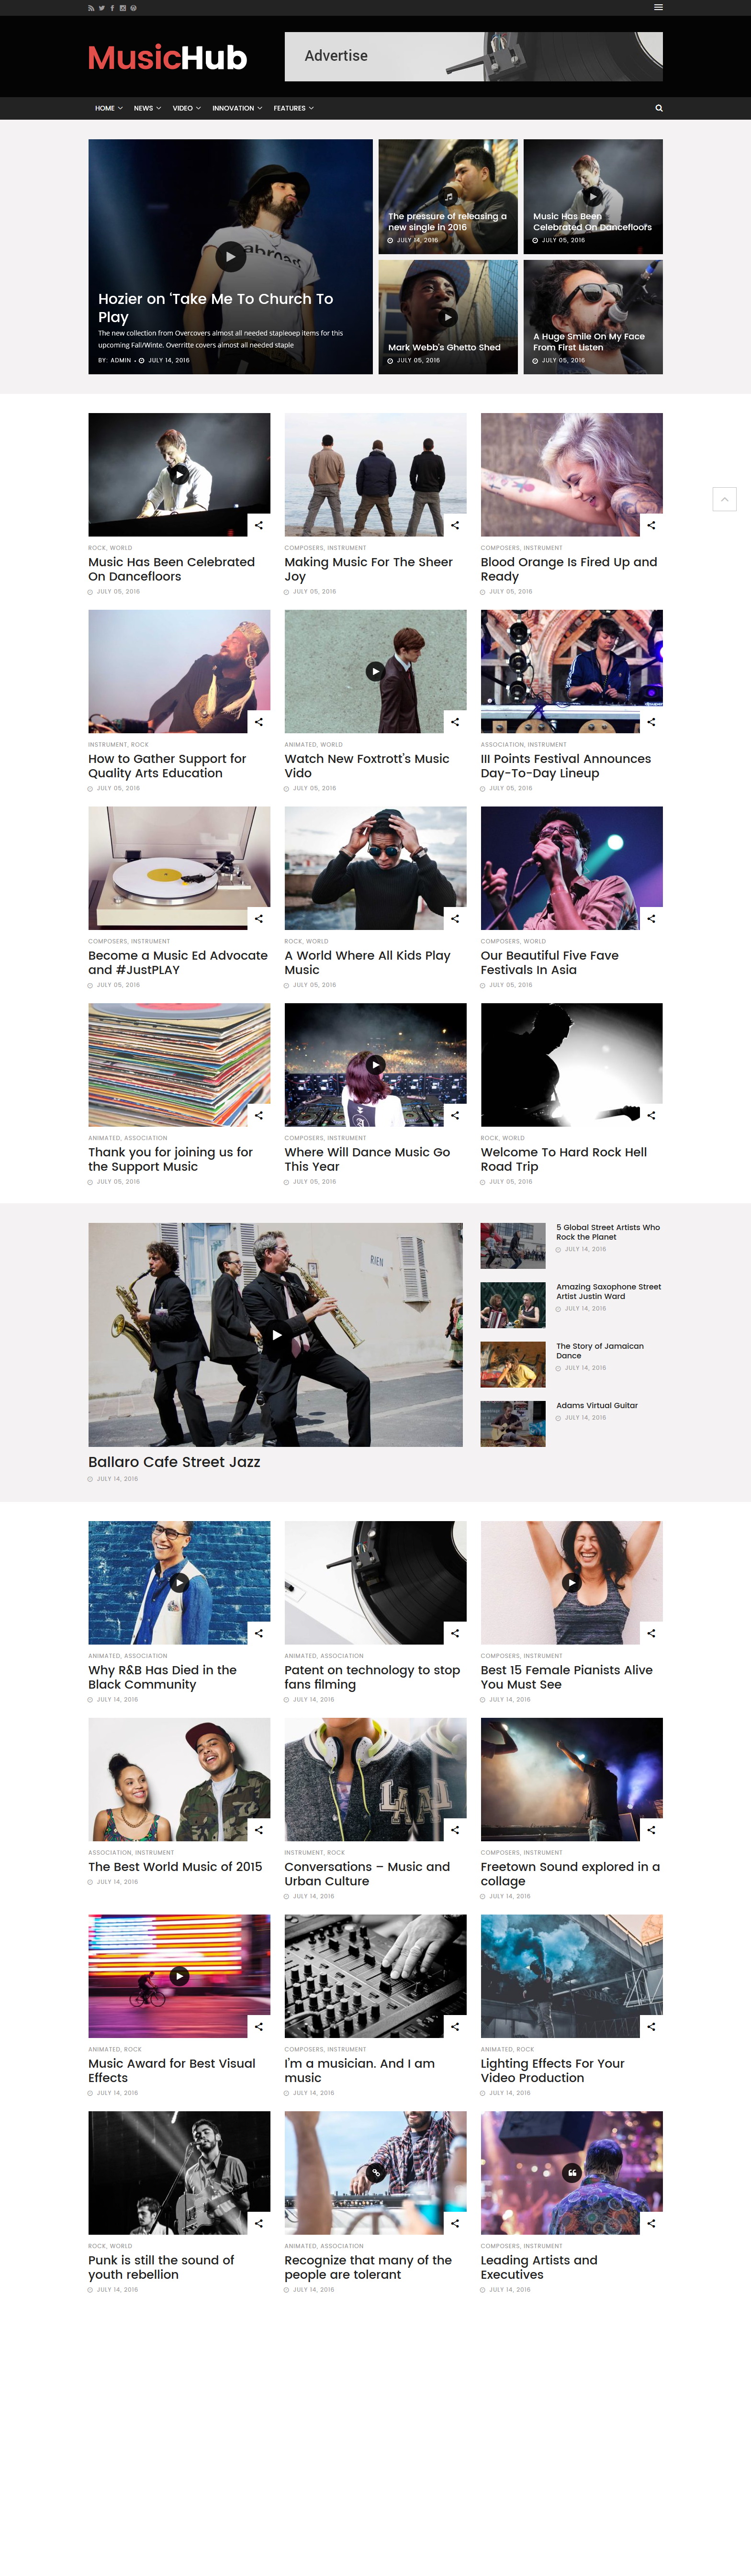Share the Making Music For The Sheer Joy post
The image size is (751, 2576).
[455, 525]
